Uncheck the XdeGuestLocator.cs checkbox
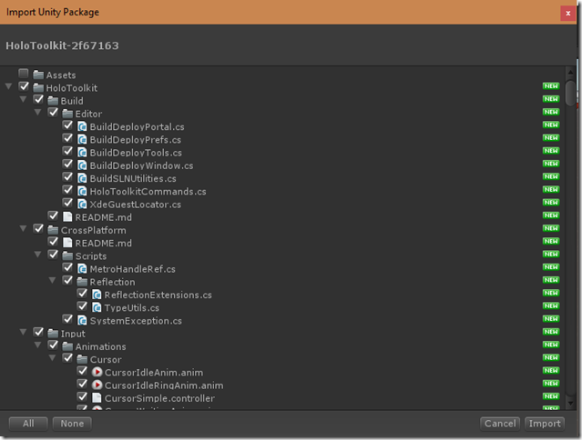The width and height of the screenshot is (582, 440). (67, 203)
